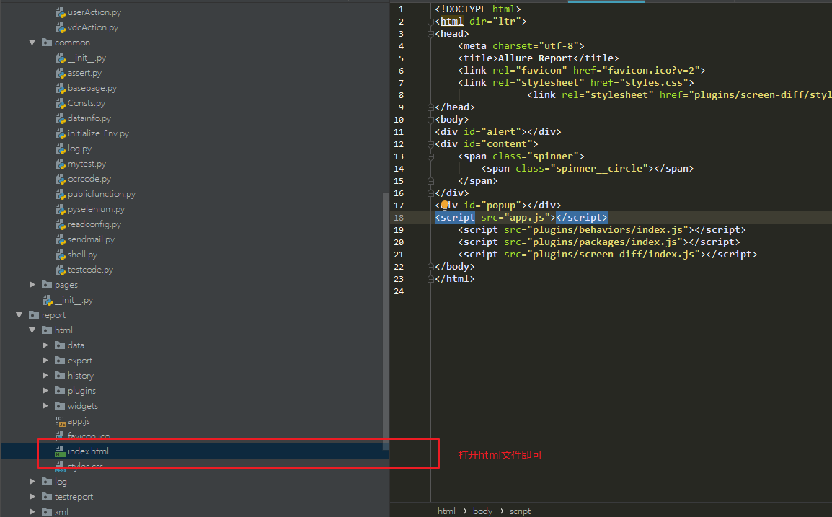The width and height of the screenshot is (832, 517).
Task: Click the meta charset="utf-8" line
Action: 521,46
